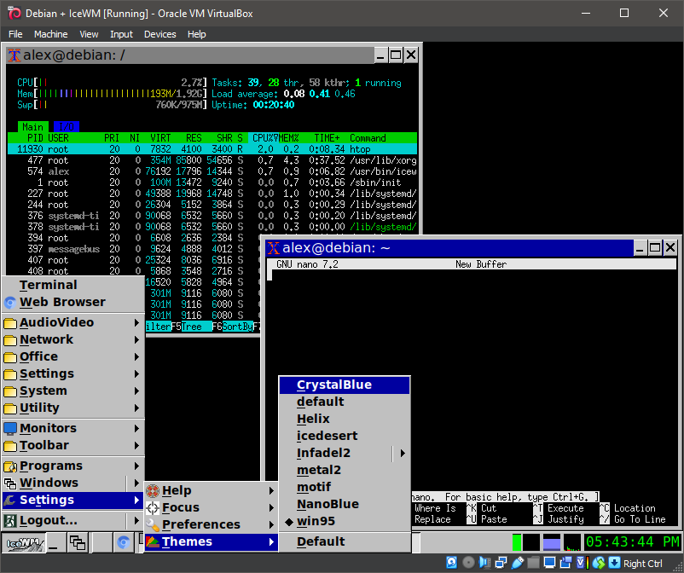684x573 pixels.
Task: Launch the web browser from taskbar icon
Action: pyautogui.click(x=124, y=542)
